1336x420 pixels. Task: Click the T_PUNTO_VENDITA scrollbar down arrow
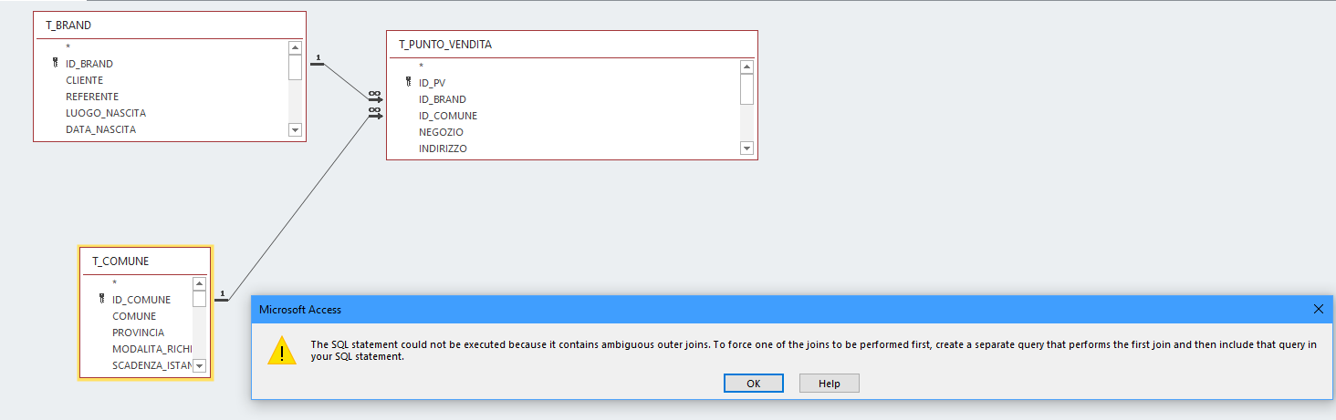746,148
